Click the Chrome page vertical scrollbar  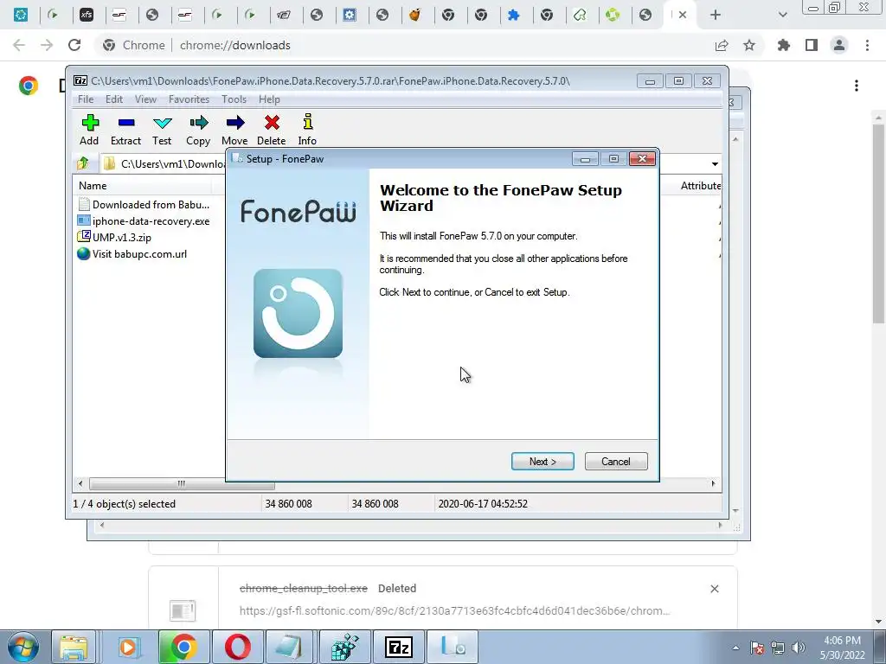(x=878, y=223)
